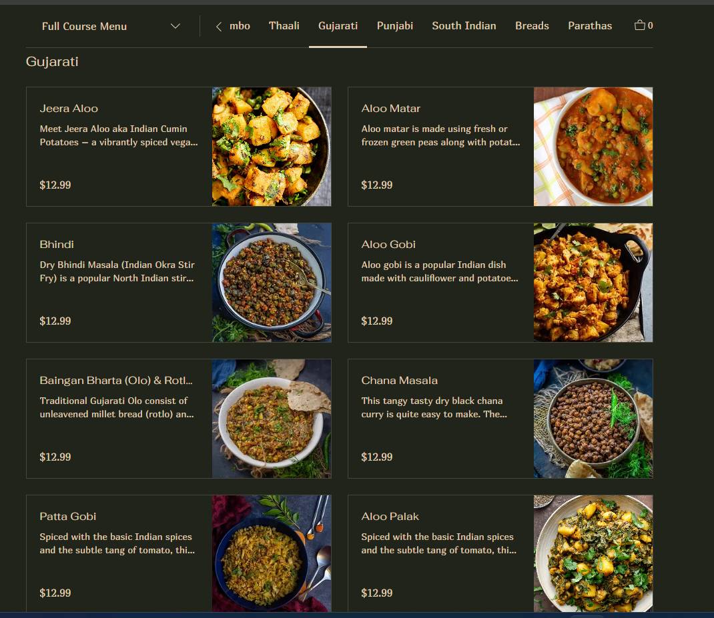Open the Patta Gobi dish photo

[272, 553]
